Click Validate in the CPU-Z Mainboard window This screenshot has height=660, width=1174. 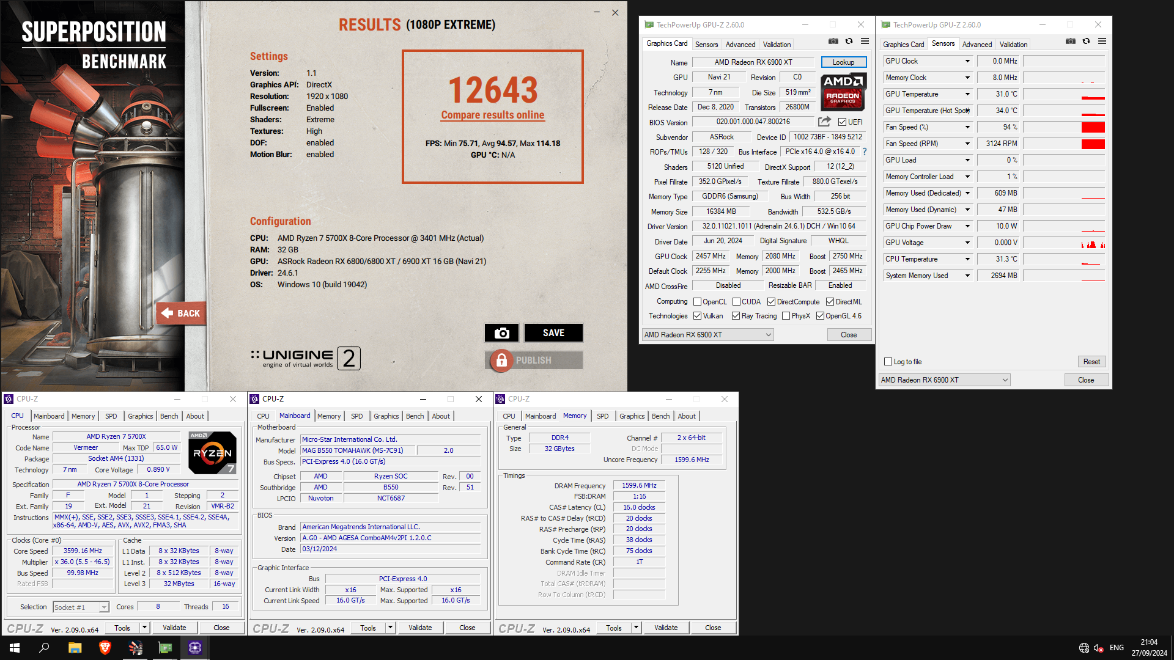[420, 628]
